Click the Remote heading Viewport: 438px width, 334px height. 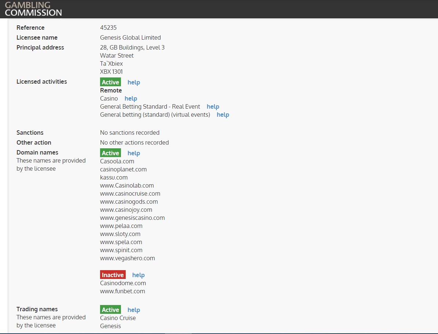(111, 90)
